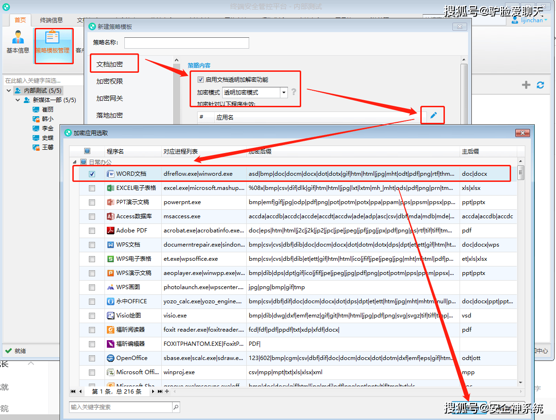Toggle 启用文档透明加解密功能 checkbox
The height and width of the screenshot is (420, 556).
(200, 80)
